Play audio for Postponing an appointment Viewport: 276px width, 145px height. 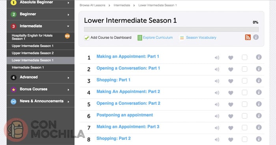coord(217,116)
